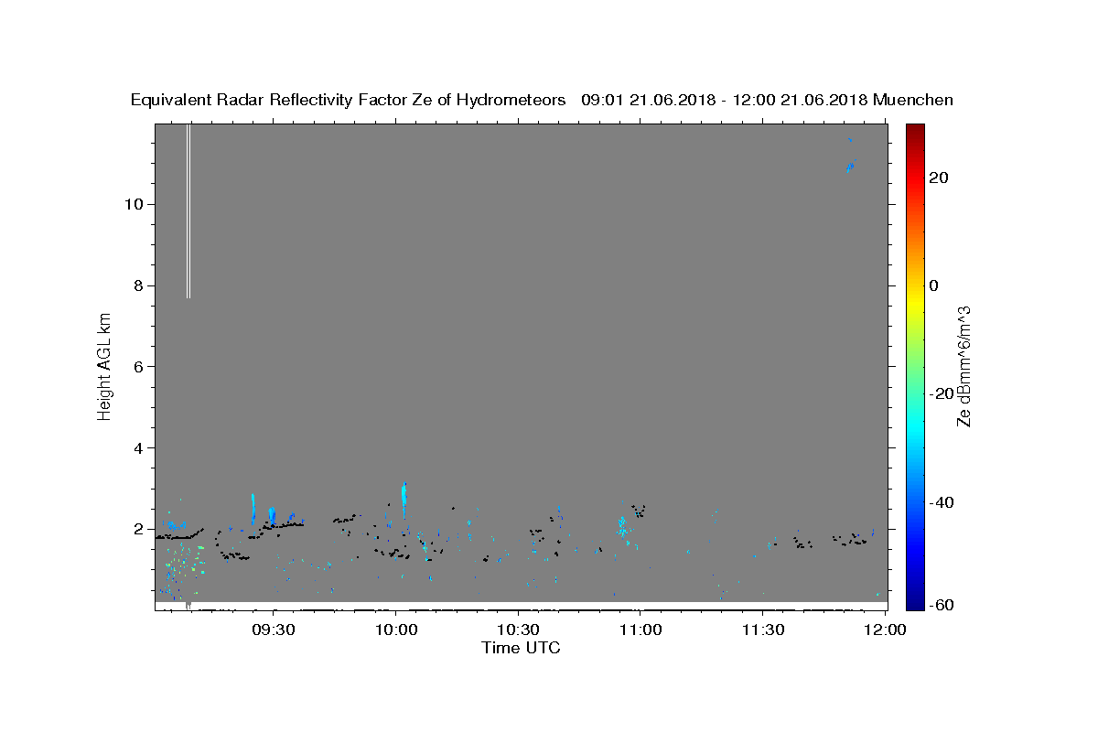Click the dark red top of the colorbar

click(x=915, y=131)
